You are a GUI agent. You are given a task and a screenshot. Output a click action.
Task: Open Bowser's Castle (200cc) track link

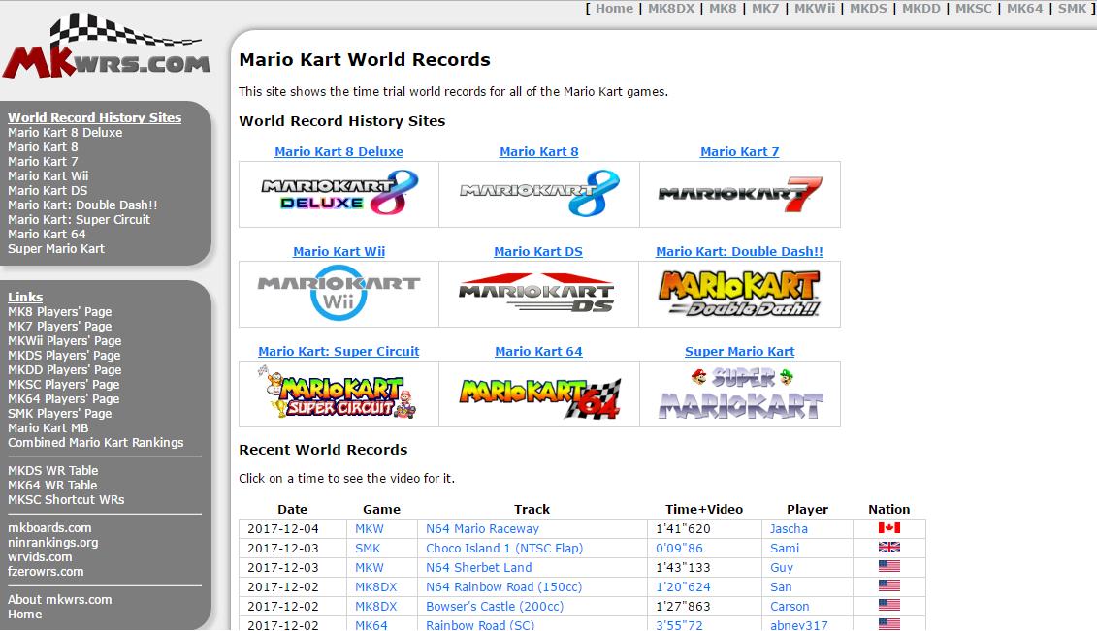495,607
